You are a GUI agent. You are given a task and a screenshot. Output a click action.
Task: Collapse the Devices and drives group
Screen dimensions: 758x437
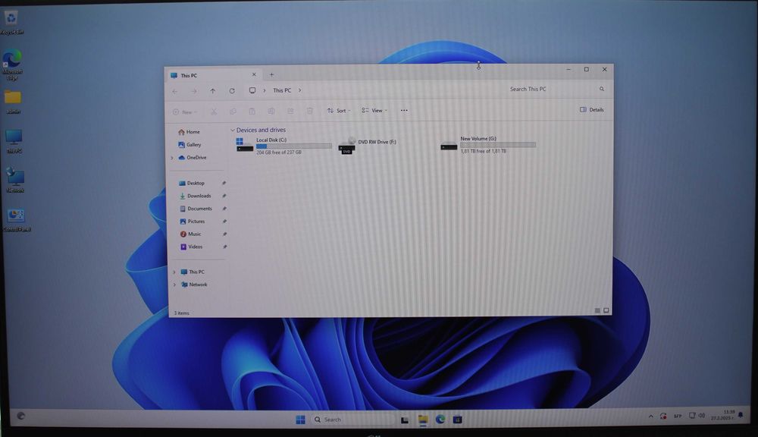233,130
